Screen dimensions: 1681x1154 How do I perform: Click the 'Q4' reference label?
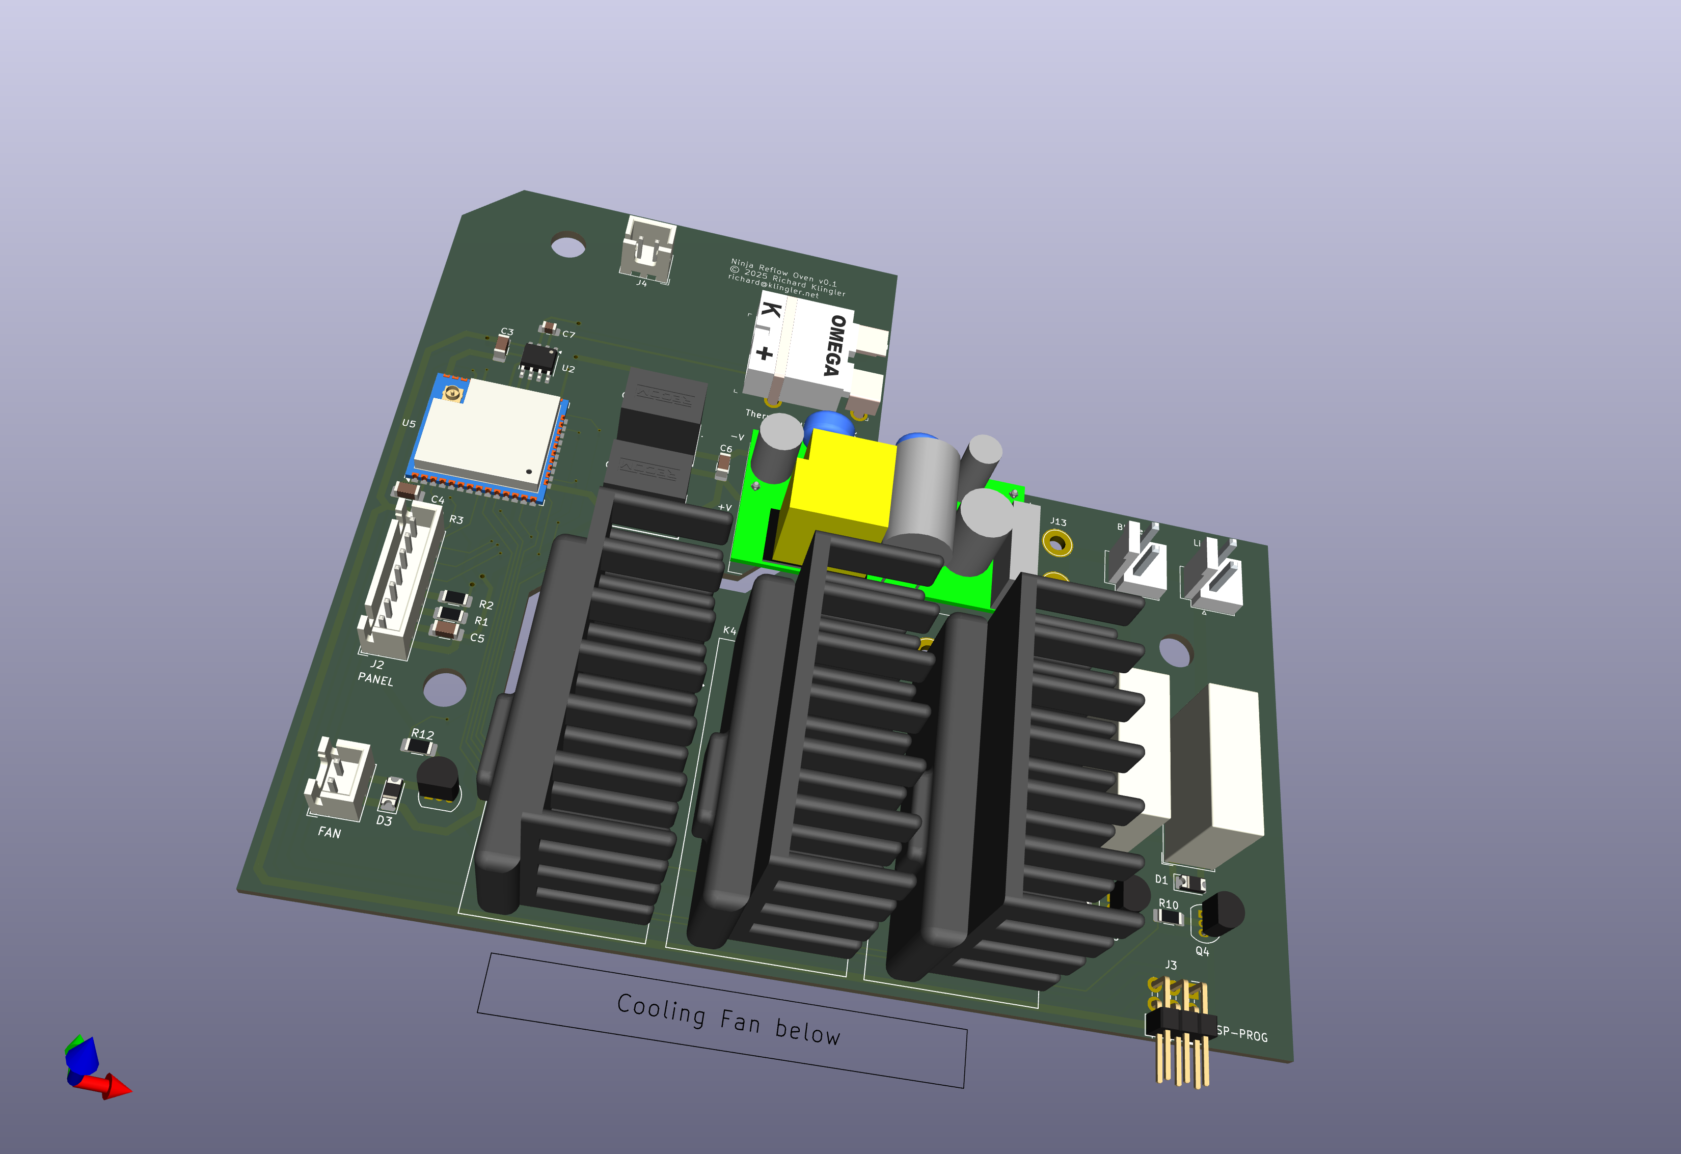click(x=1202, y=951)
